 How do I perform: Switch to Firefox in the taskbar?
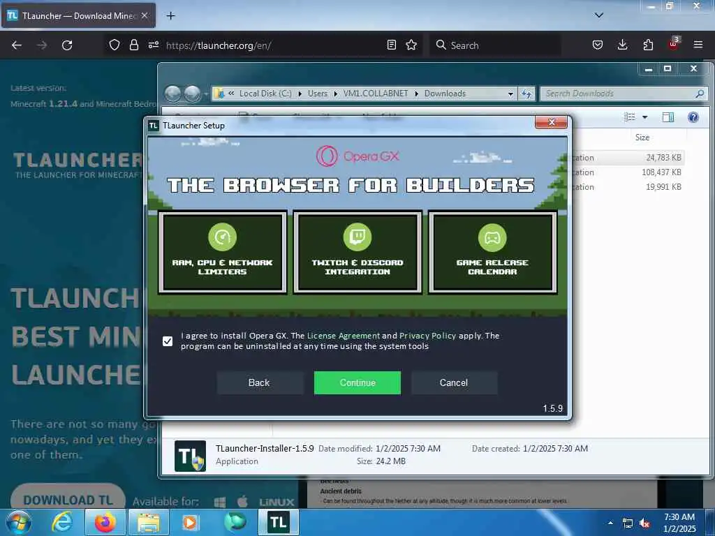click(x=105, y=522)
